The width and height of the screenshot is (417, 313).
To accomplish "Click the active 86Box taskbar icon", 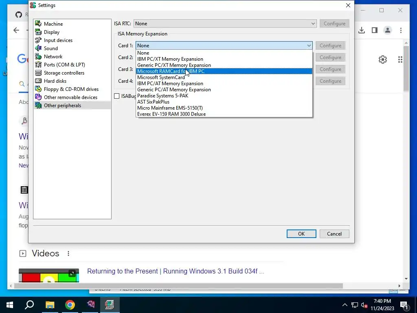I will click(x=110, y=305).
